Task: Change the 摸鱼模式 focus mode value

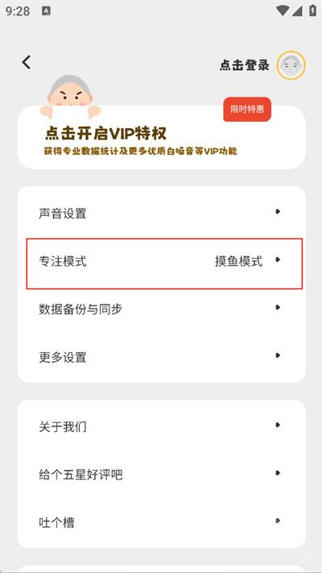Action: [239, 261]
